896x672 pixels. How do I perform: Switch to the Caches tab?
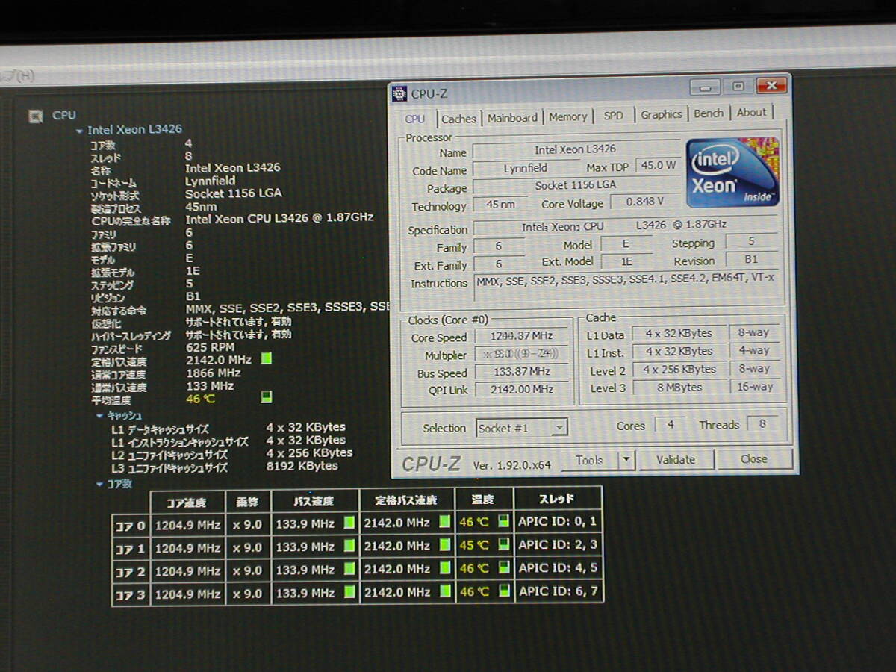click(x=458, y=119)
